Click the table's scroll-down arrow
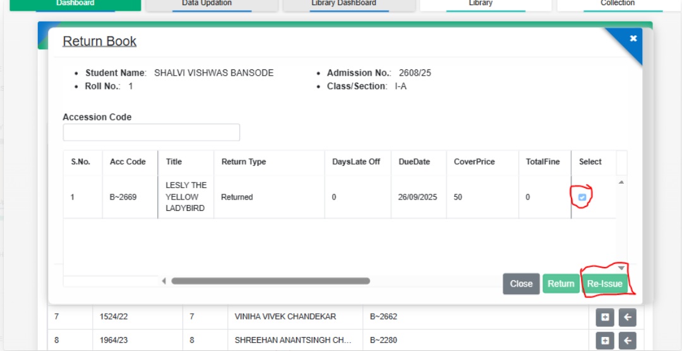This screenshot has height=351, width=682. [621, 268]
